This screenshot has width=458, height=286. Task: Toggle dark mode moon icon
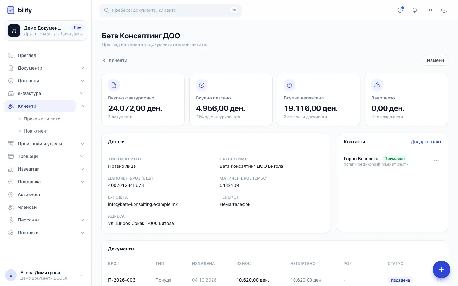point(444,10)
